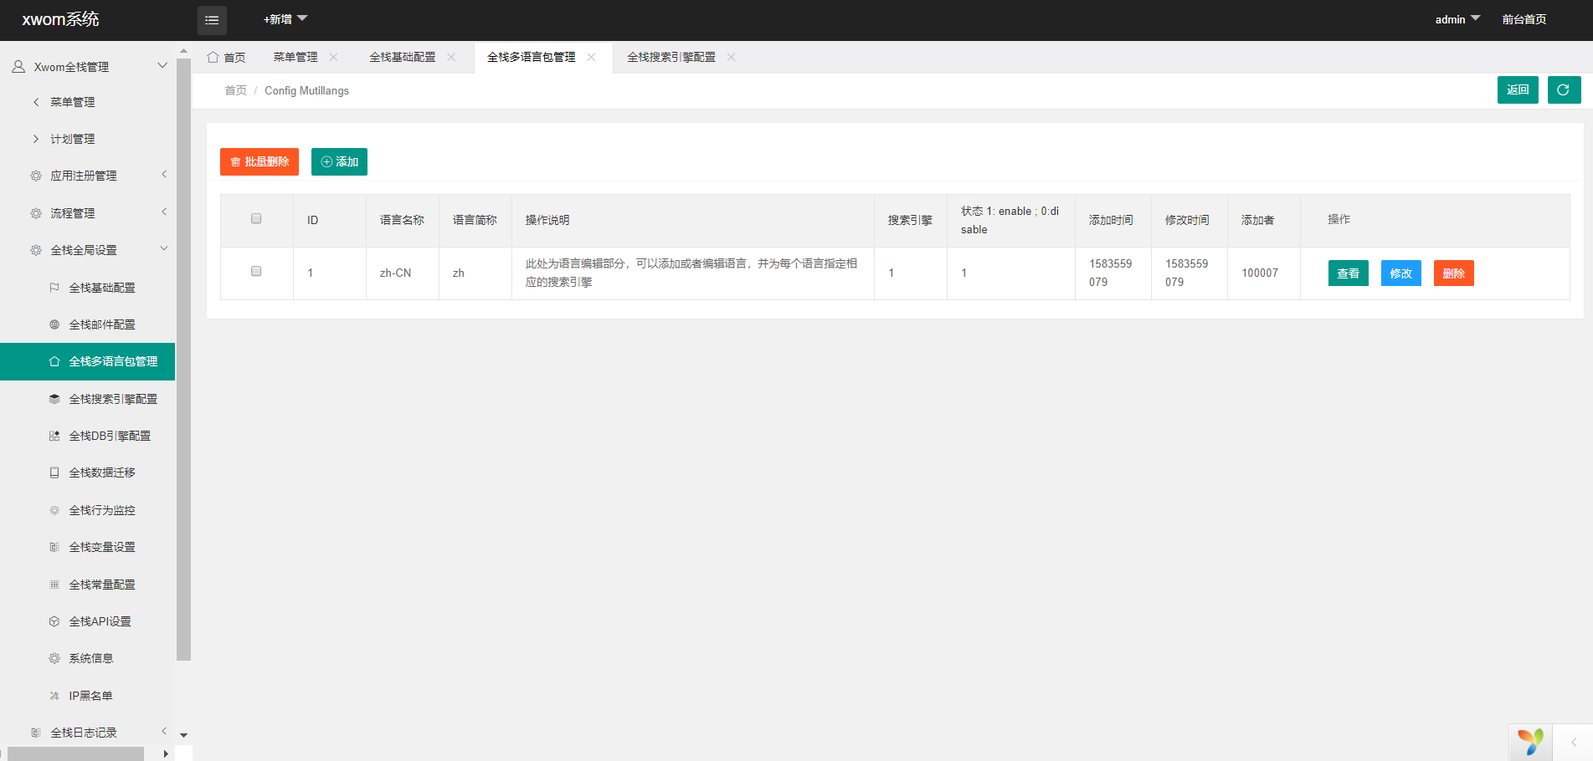Open 菜单管理 in the sidebar

73,102
